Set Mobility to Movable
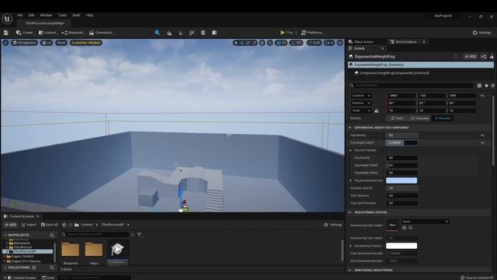The image size is (497, 280). coord(443,118)
